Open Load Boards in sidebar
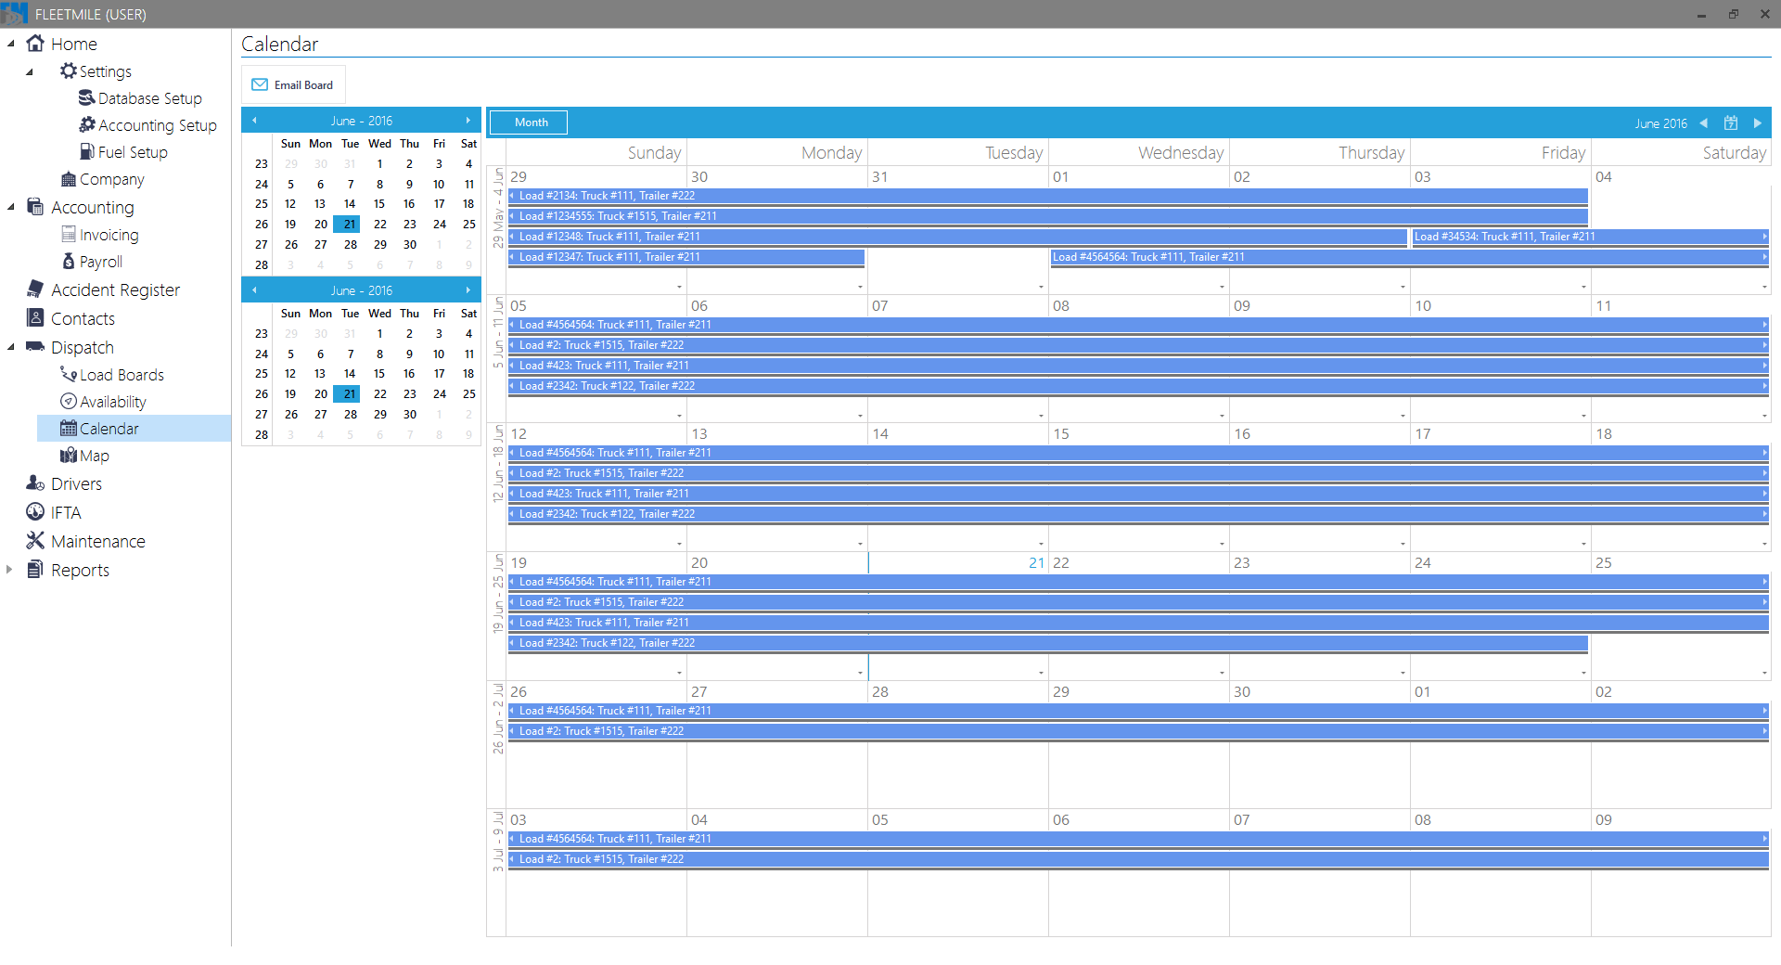 (122, 375)
